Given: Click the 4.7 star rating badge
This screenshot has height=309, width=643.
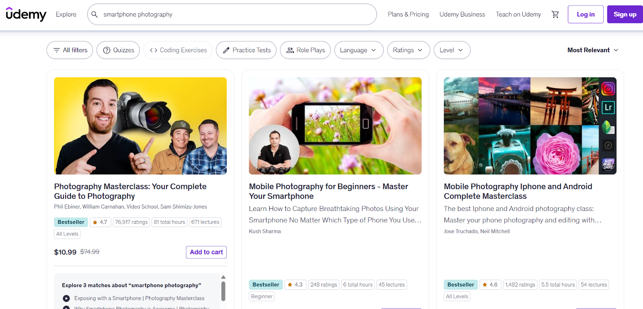Looking at the screenshot, I should pyautogui.click(x=100, y=222).
